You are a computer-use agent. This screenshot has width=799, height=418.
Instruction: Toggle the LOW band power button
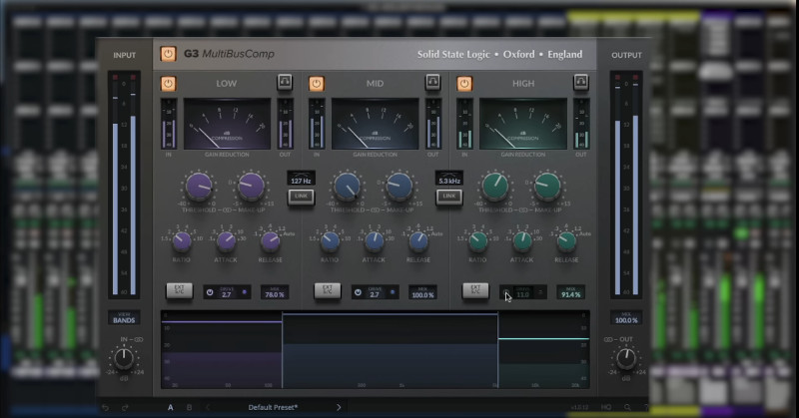(168, 84)
